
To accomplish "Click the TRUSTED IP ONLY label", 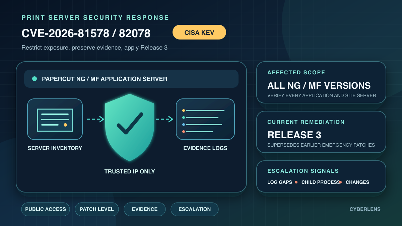I will click(130, 171).
